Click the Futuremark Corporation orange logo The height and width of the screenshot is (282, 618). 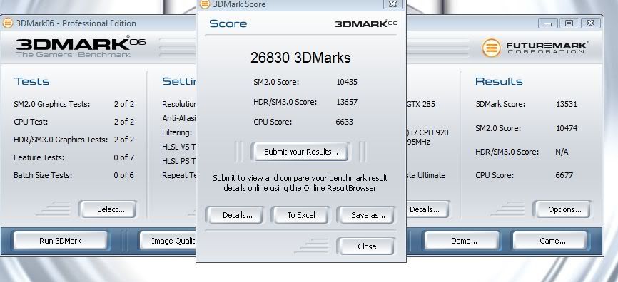pos(492,48)
